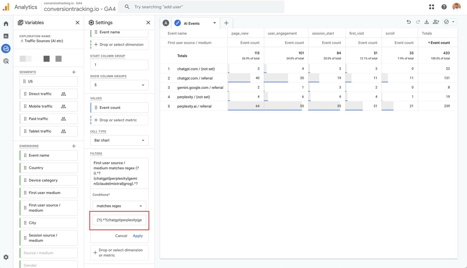Switch to the A tab circle
This screenshot has width=467, height=268.
click(166, 23)
